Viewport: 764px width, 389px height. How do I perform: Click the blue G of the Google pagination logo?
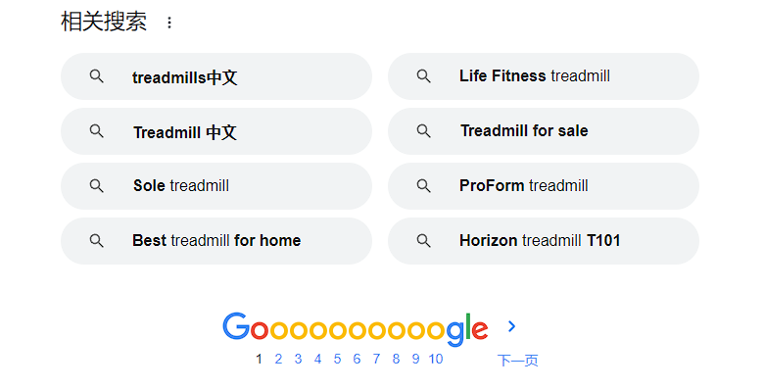[236, 326]
